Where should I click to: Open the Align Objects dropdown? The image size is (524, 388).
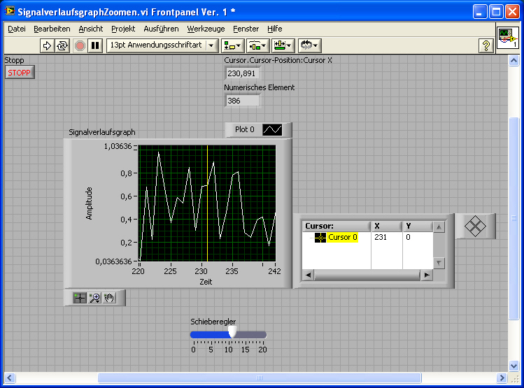[x=232, y=45]
